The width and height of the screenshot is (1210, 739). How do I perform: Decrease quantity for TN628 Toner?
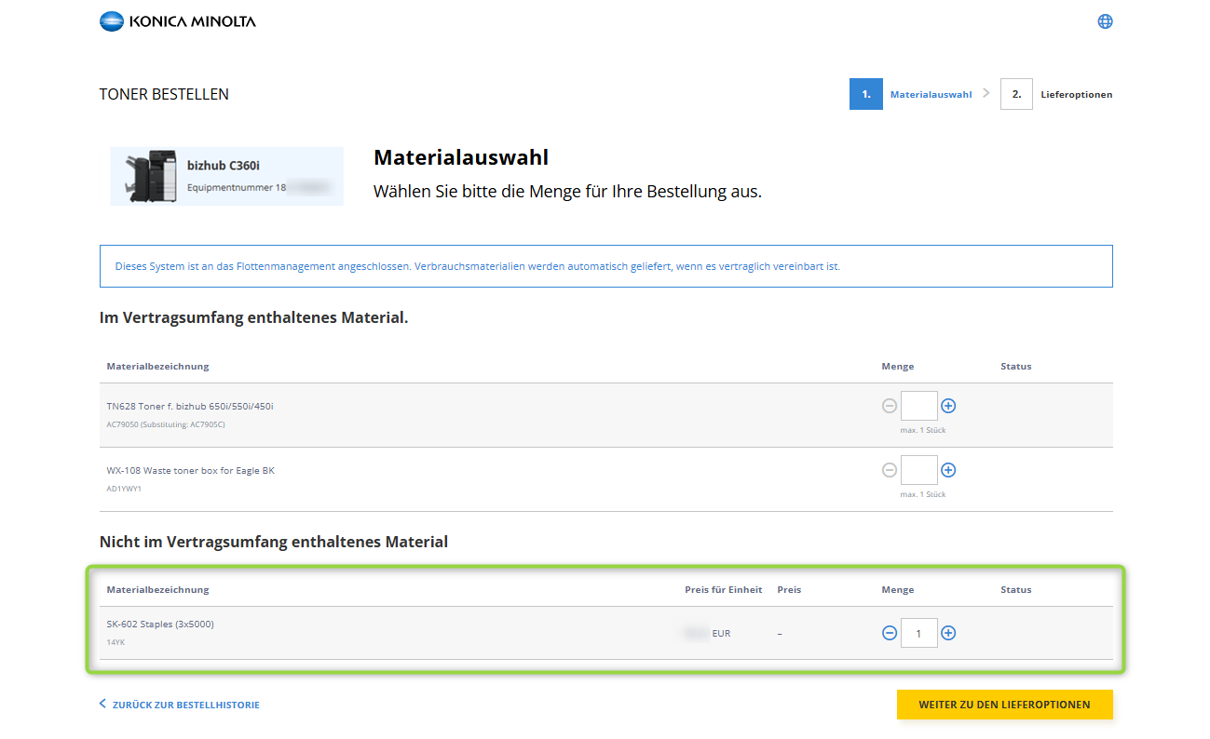[x=890, y=406]
